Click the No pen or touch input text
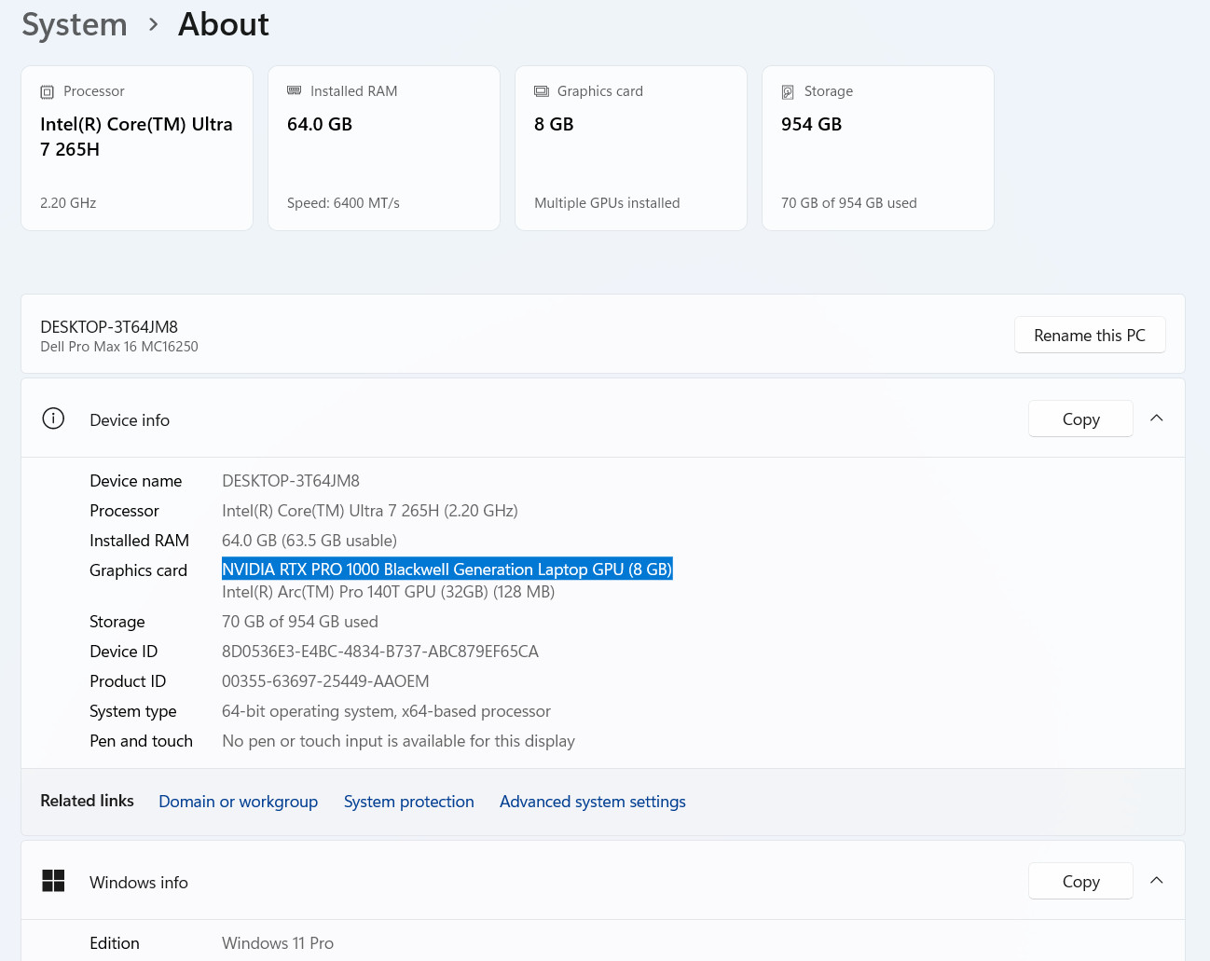 pyautogui.click(x=398, y=741)
